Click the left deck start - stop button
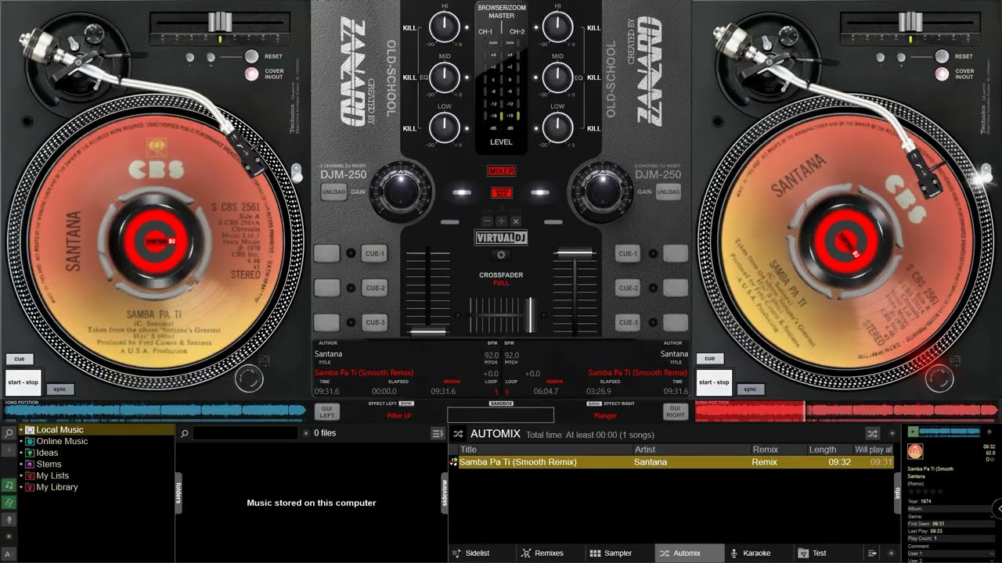Image resolution: width=1002 pixels, height=563 pixels. (x=23, y=382)
